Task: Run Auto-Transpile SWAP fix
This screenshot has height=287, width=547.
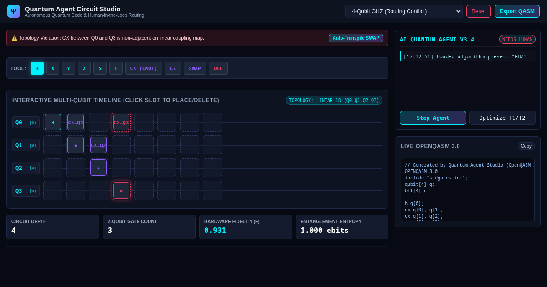Action: click(x=356, y=38)
